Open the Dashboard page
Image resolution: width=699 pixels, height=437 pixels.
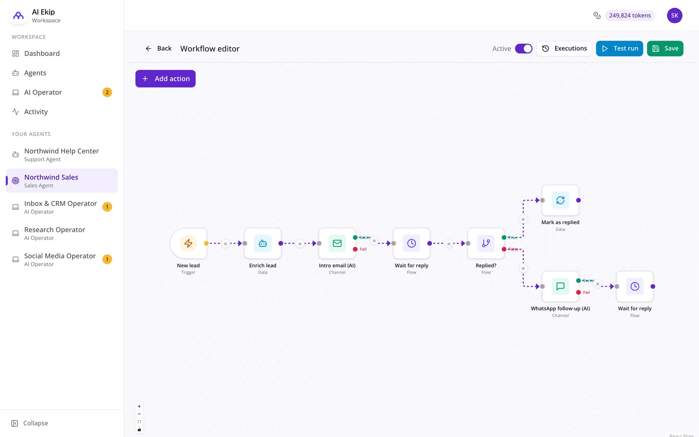click(62, 53)
